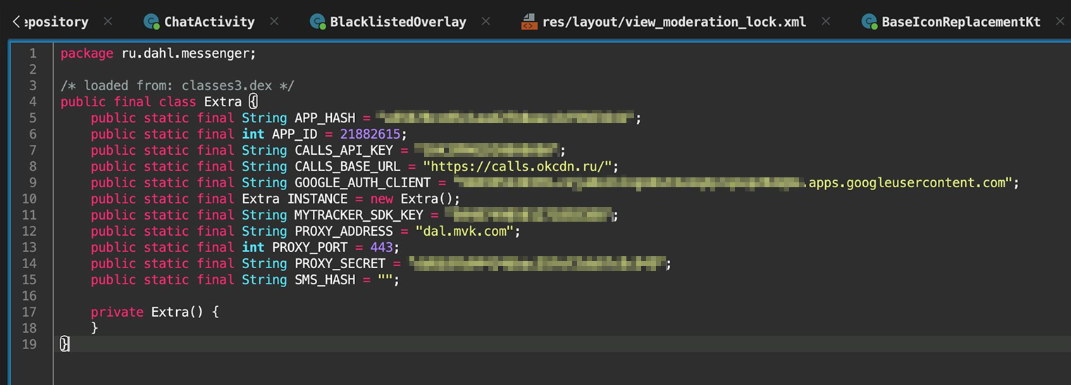Place cursor at final closing brace line 19

pyautogui.click(x=65, y=344)
